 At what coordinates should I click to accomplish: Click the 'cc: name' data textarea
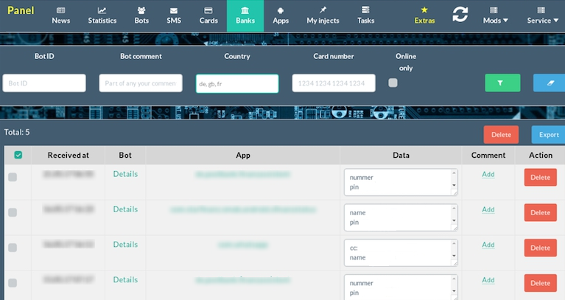[x=401, y=253]
